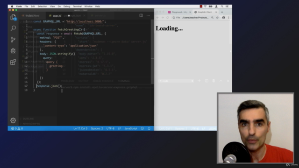This screenshot has height=168, width=299.
Task: Click the 'POST' string on line 5
Action: [57, 38]
